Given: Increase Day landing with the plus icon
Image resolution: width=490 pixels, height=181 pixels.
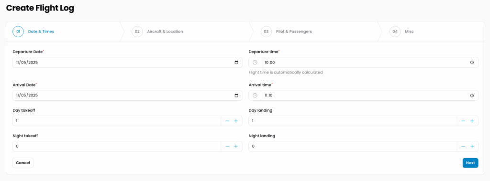Looking at the screenshot, I should [x=472, y=121].
